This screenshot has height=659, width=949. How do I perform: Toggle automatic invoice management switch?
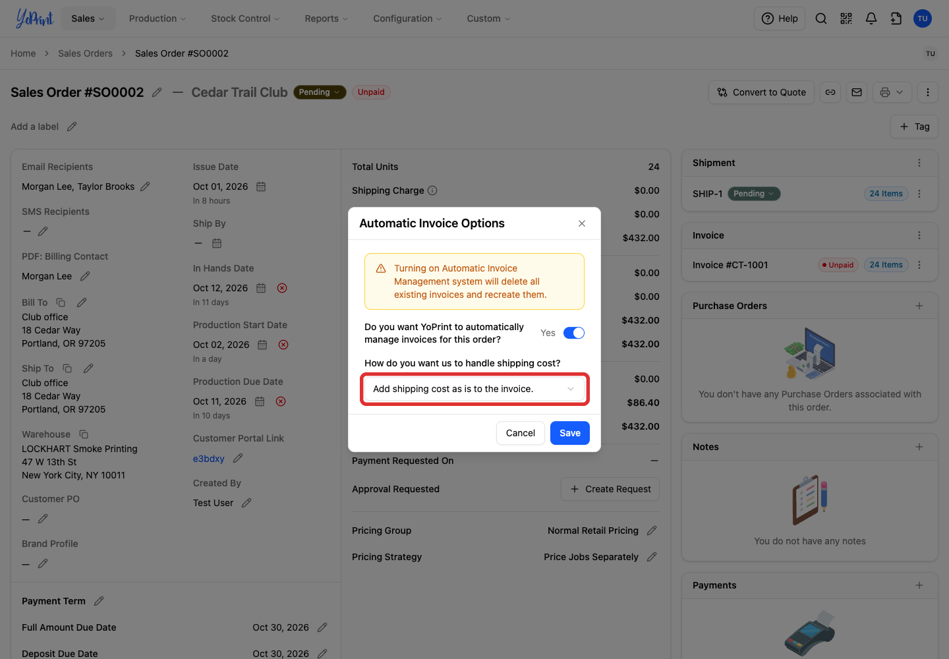pos(574,333)
